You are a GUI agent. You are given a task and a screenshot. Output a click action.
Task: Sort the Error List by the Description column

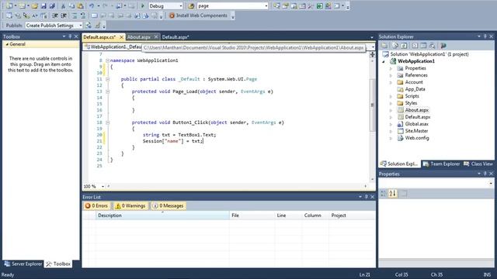coord(162,215)
